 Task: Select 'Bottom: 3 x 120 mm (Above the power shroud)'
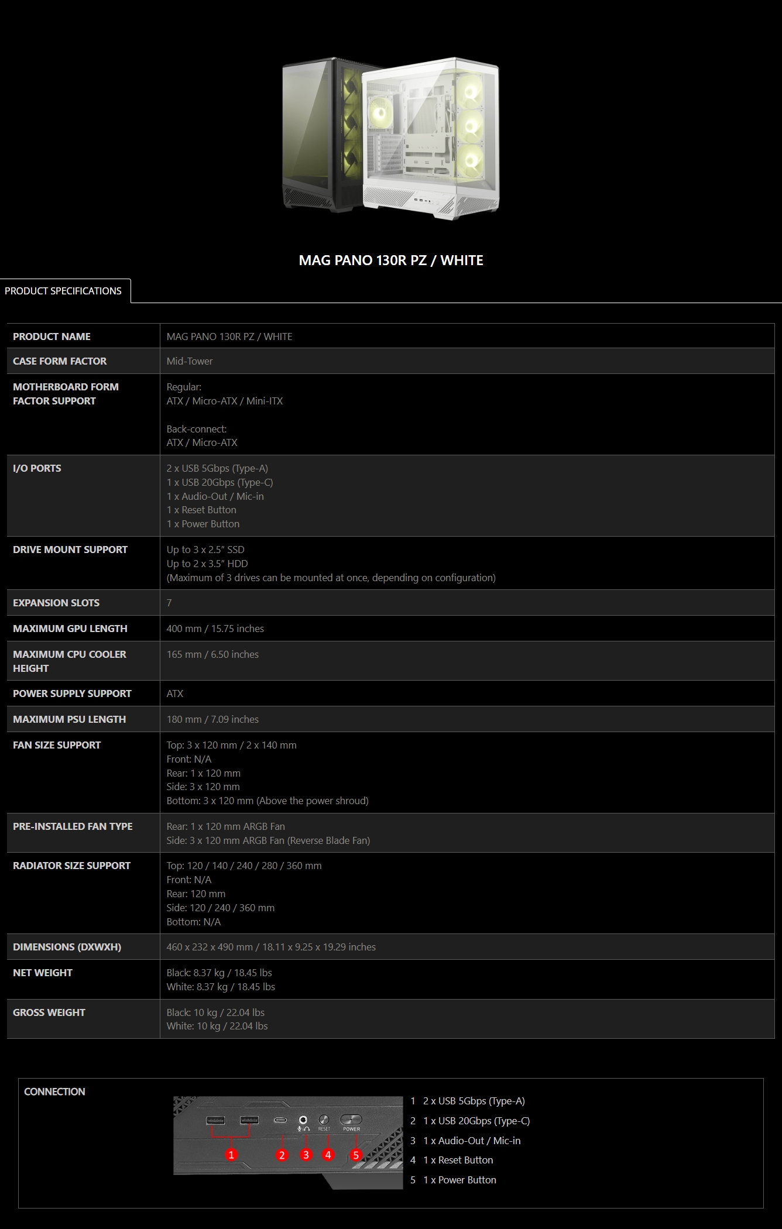(267, 801)
